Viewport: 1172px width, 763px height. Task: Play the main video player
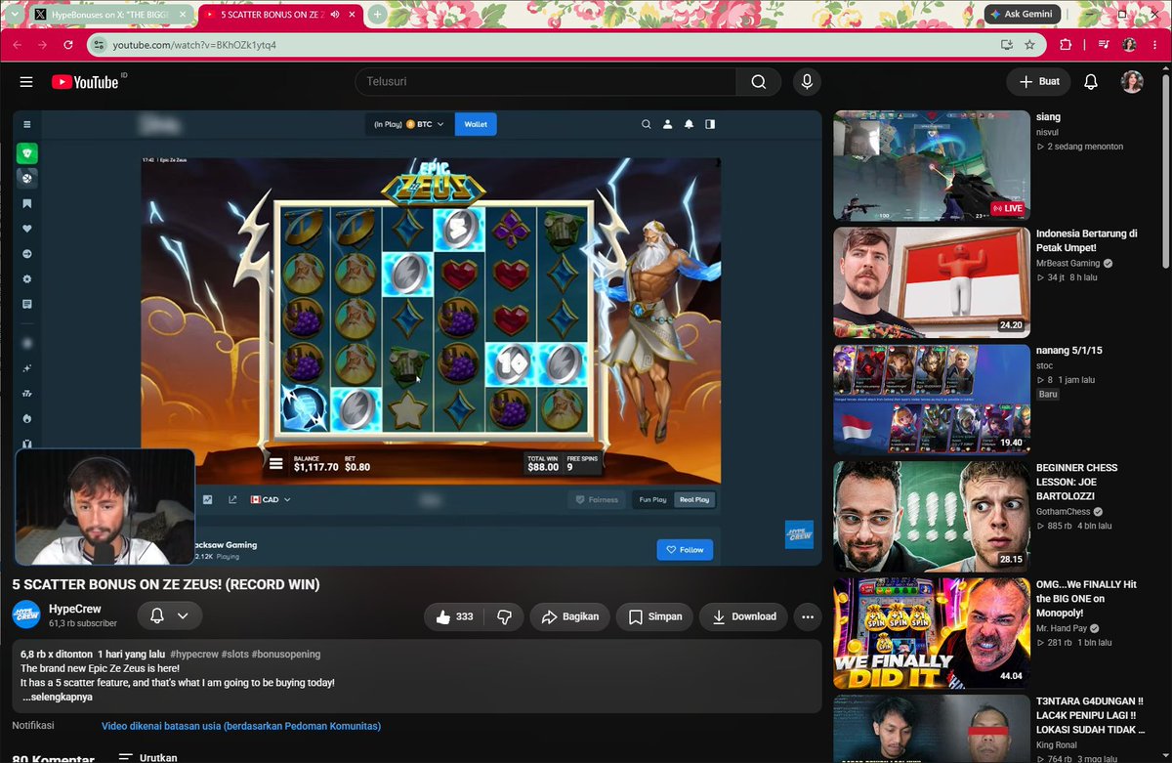pyautogui.click(x=417, y=339)
